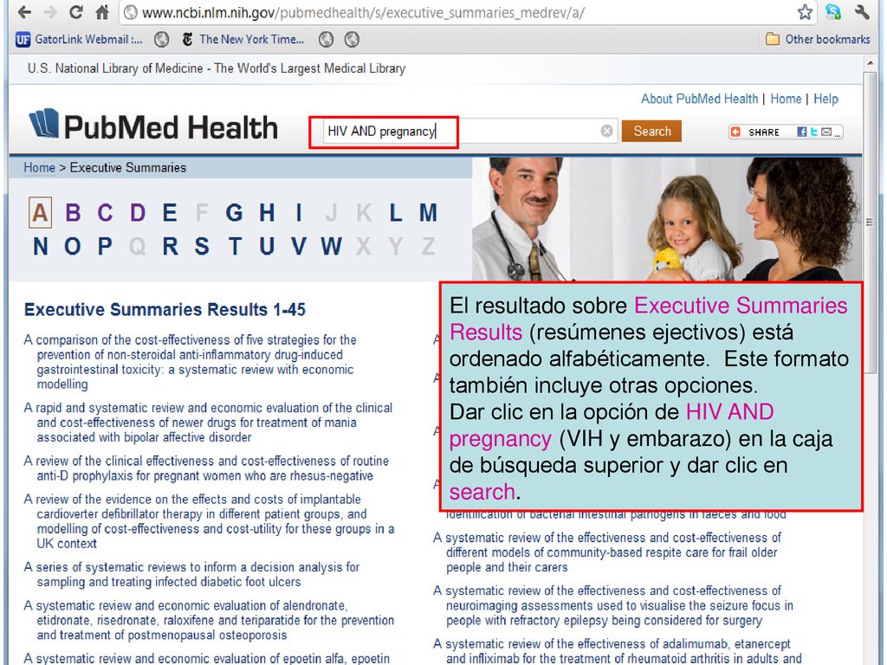Image resolution: width=887 pixels, height=665 pixels.
Task: Open the About PubMed Health link
Action: point(699,99)
